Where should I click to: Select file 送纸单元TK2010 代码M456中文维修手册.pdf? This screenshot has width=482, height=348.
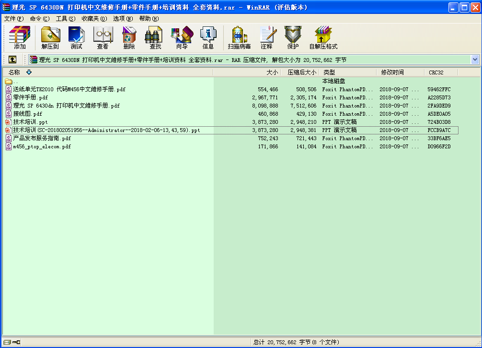tap(69, 89)
